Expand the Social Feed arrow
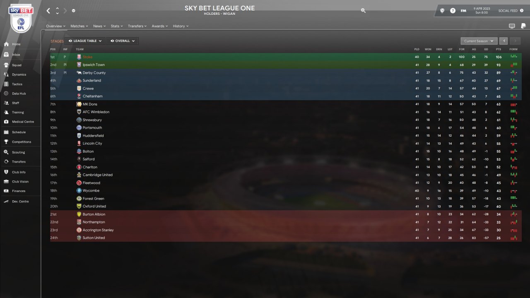 [521, 11]
